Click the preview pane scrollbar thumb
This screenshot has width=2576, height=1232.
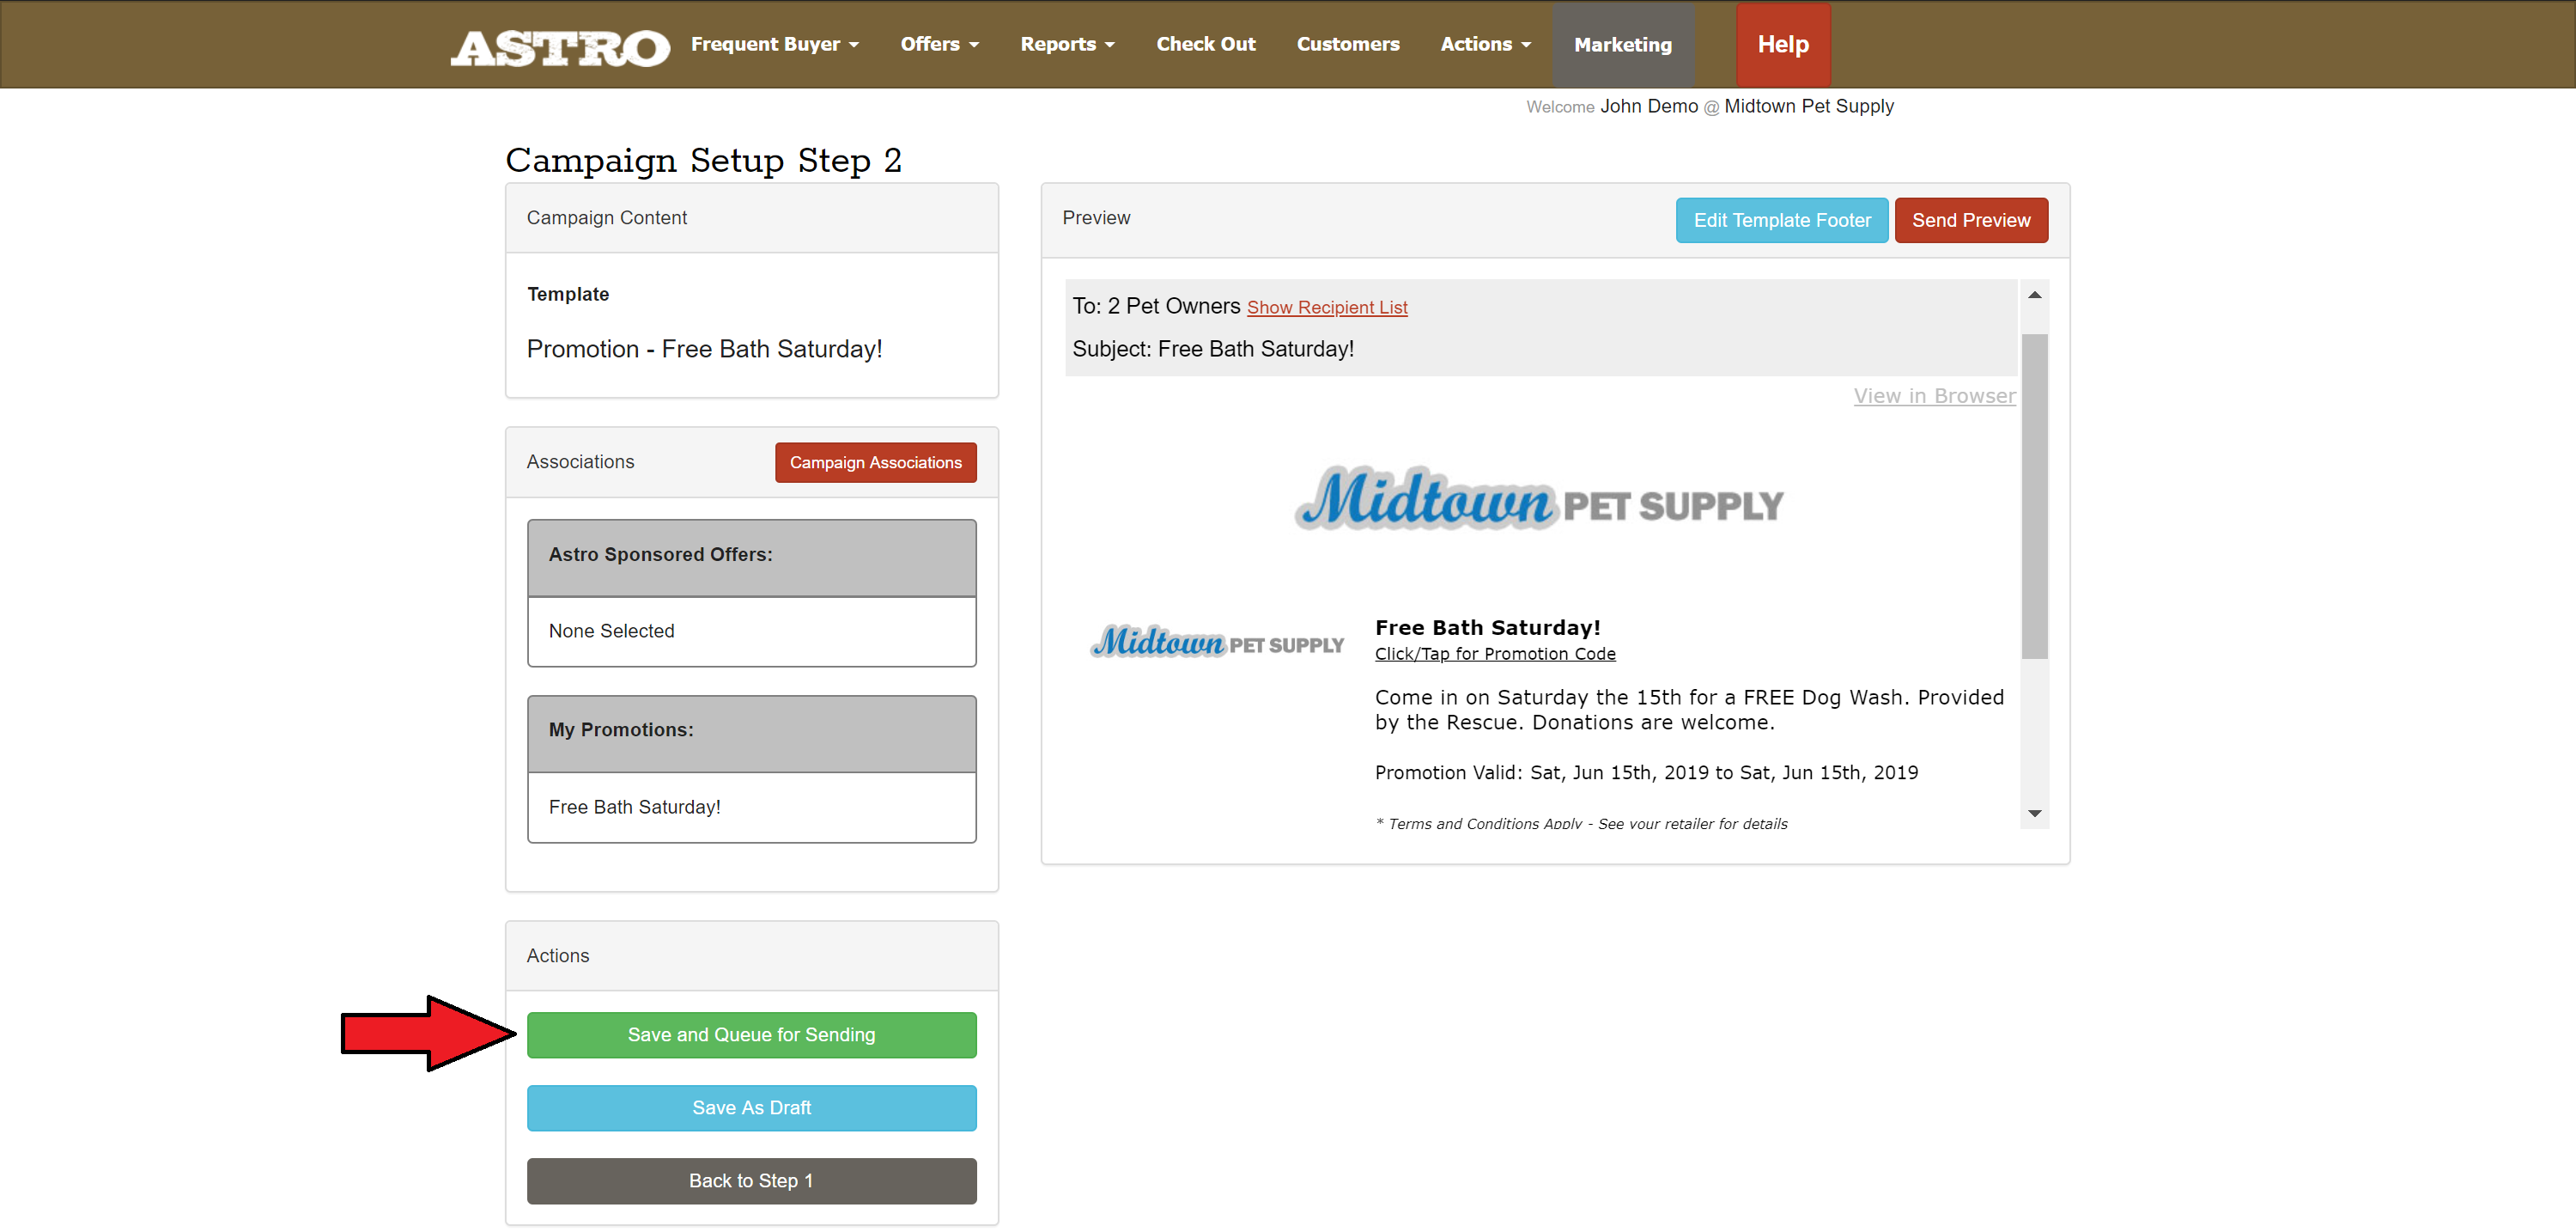click(x=2033, y=496)
